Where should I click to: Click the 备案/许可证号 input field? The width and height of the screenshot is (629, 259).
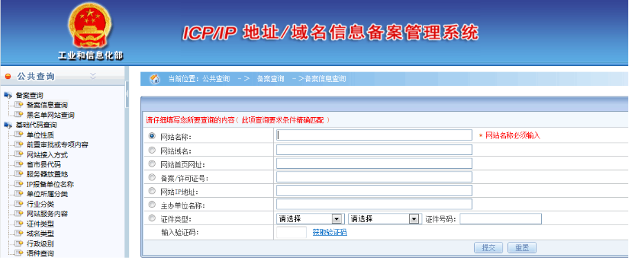(374, 177)
